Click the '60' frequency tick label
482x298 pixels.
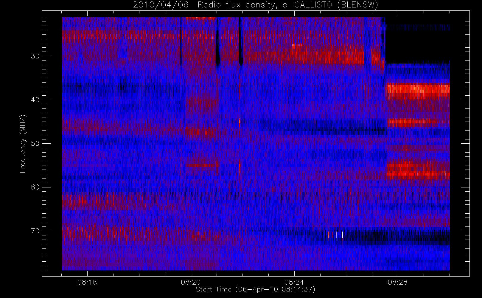pyautogui.click(x=35, y=187)
